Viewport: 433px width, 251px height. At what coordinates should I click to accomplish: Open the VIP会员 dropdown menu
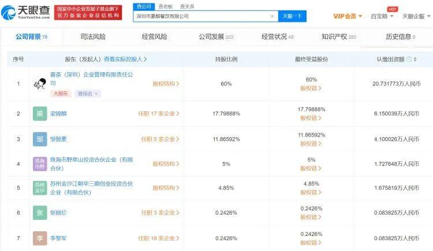(x=348, y=16)
